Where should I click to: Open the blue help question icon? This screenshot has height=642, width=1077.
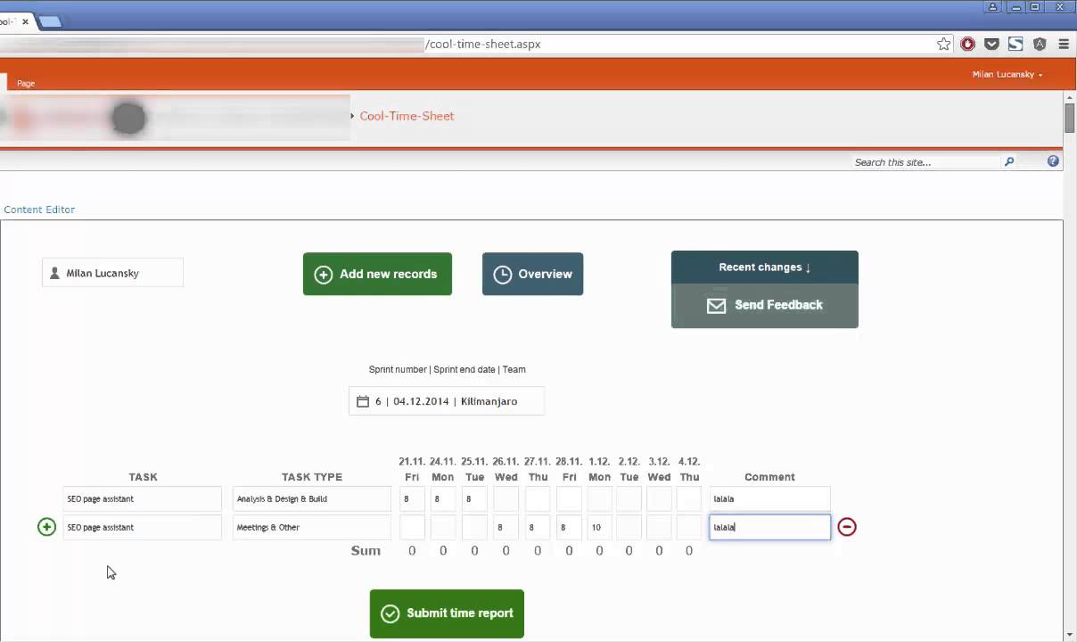pyautogui.click(x=1053, y=161)
